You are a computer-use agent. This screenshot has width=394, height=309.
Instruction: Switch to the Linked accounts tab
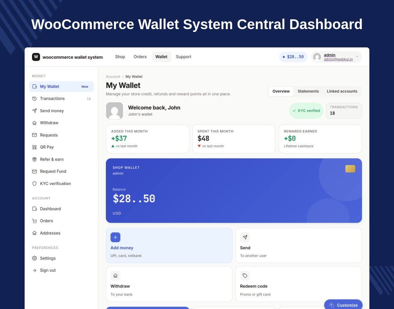click(x=342, y=91)
